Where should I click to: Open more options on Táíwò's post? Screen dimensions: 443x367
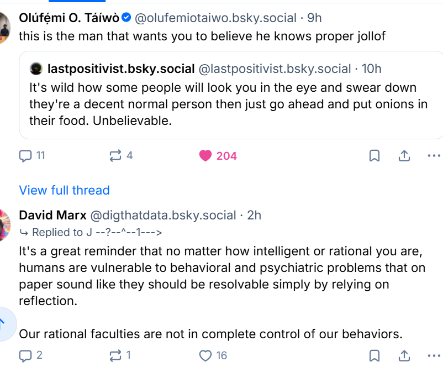pos(434,156)
